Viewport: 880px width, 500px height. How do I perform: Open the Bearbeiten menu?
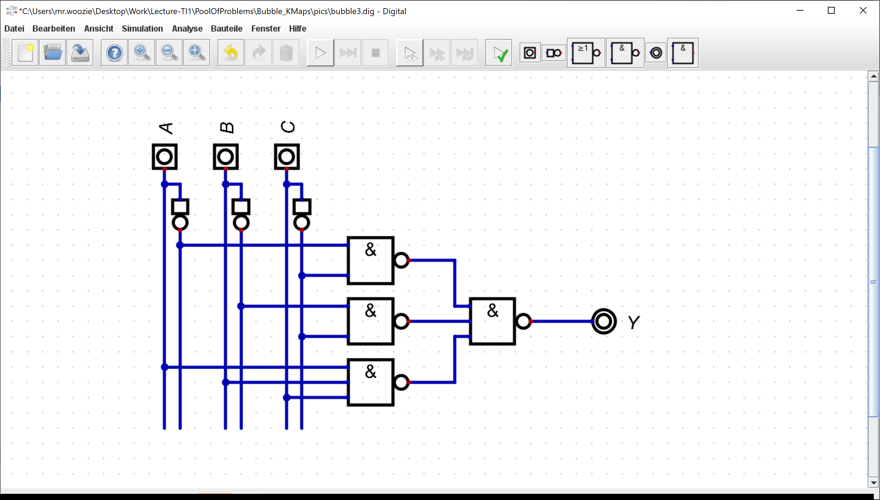click(x=54, y=28)
